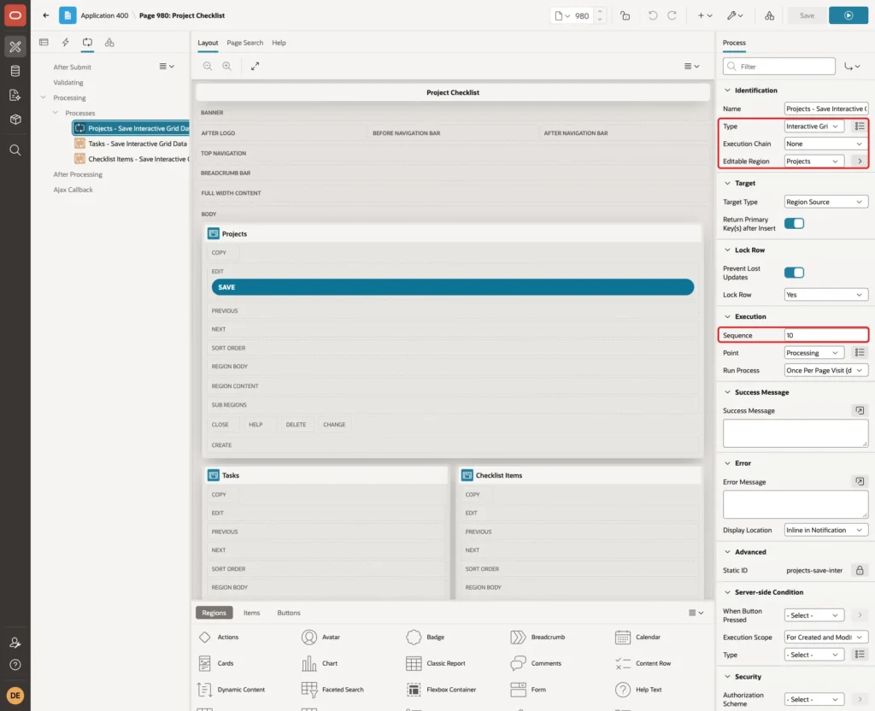Viewport: 875px width, 711px height.
Task: Open the Display Location dropdown
Action: click(x=826, y=530)
